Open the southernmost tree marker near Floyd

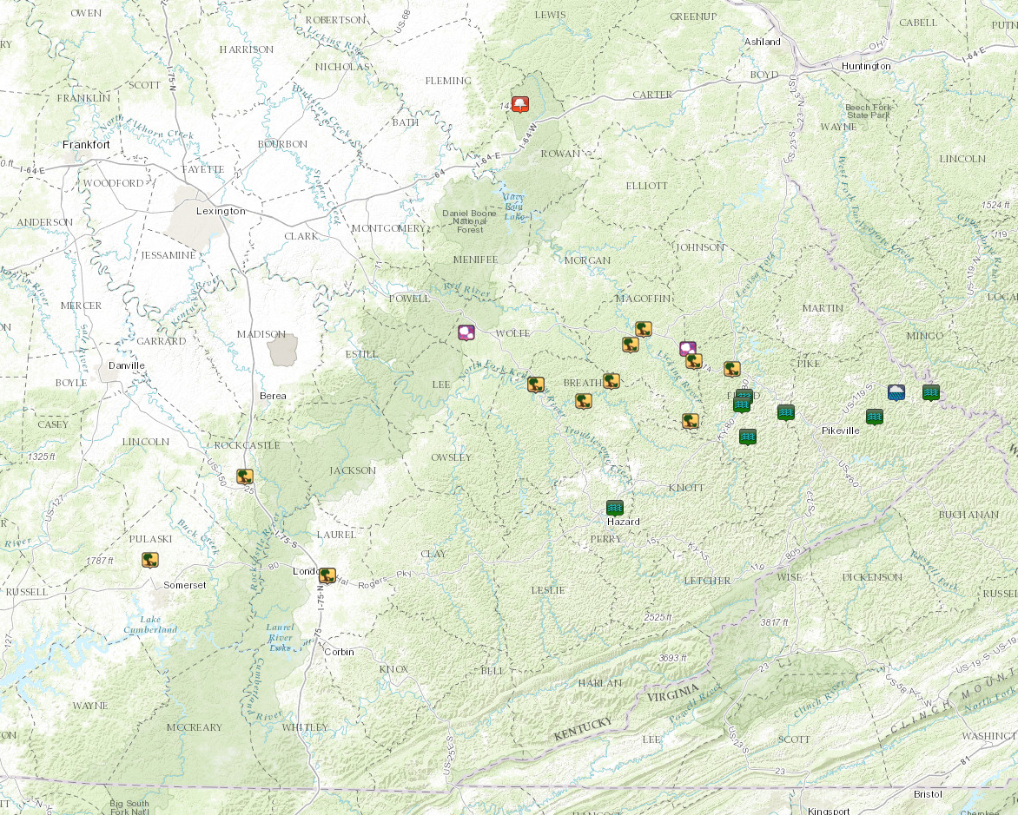(x=691, y=421)
